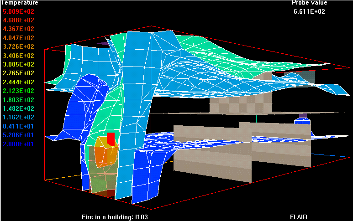Select the 4.367E+02 temperature legend entry
Image resolution: width=353 pixels, height=221 pixels.
coord(18,29)
